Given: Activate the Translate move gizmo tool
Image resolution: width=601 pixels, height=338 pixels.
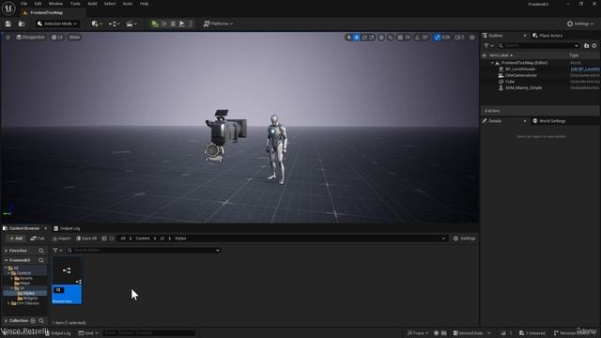Looking at the screenshot, I should point(357,38).
